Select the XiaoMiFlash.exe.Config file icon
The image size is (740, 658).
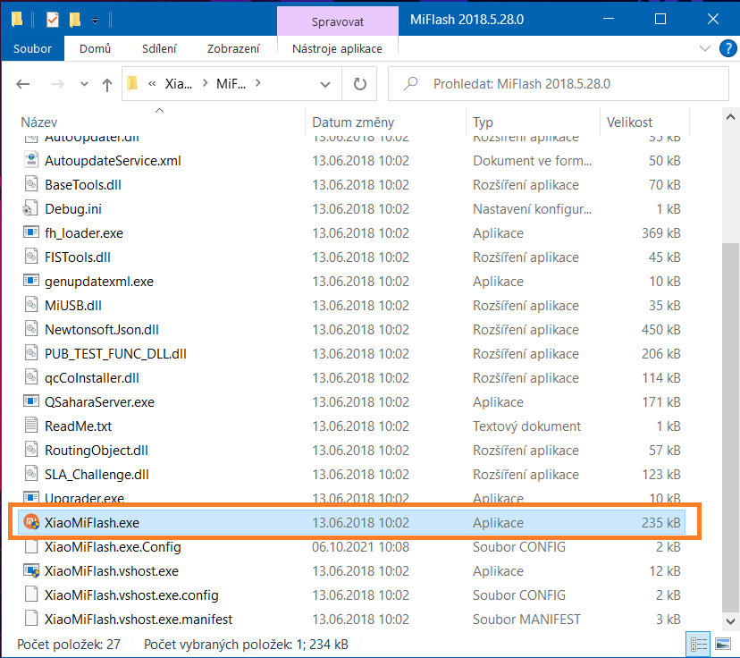(x=31, y=546)
